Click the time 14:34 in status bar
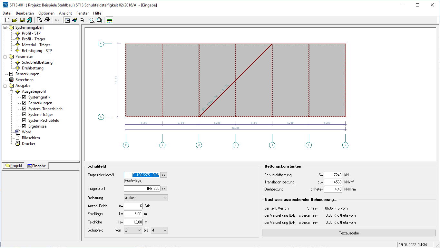The height and width of the screenshot is (248, 440). pos(423,245)
